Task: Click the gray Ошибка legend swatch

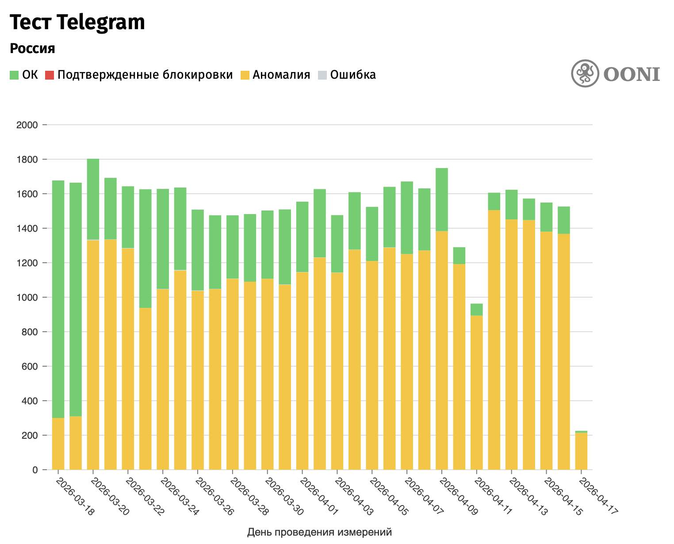Action: click(x=322, y=75)
